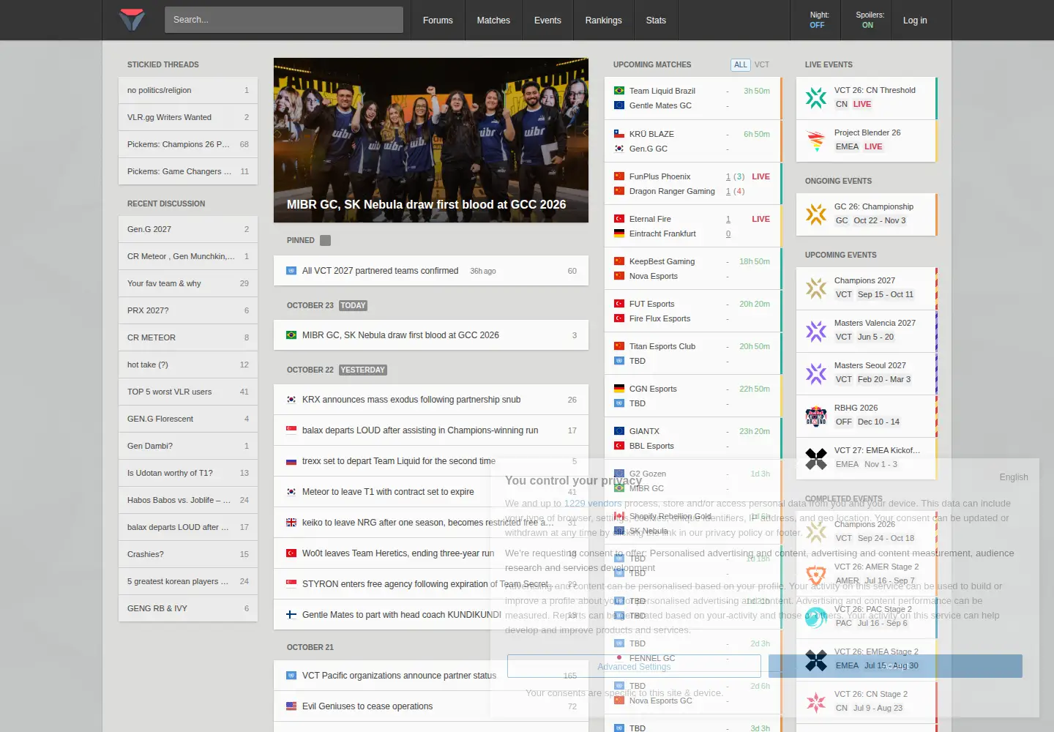The image size is (1054, 732).
Task: Open the Events menu
Action: [547, 20]
